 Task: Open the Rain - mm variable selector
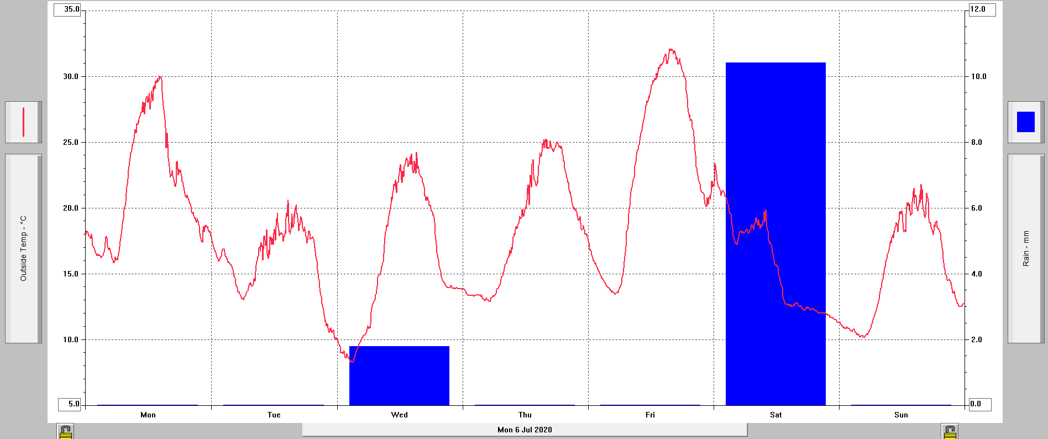click(1026, 248)
